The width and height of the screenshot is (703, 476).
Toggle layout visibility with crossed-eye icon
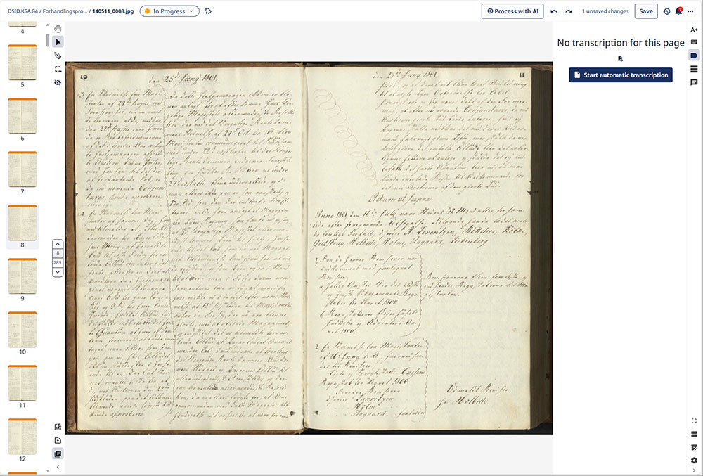pos(58,82)
